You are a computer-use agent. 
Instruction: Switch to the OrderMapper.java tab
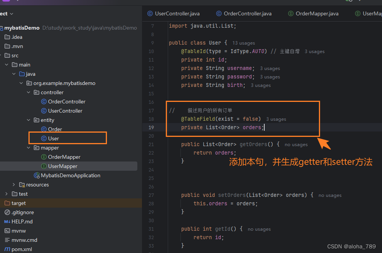tap(313, 13)
